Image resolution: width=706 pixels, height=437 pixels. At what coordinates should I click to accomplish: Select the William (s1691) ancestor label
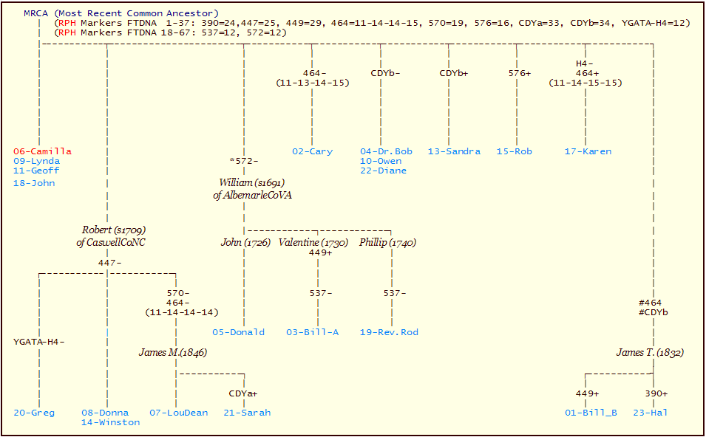tap(251, 182)
